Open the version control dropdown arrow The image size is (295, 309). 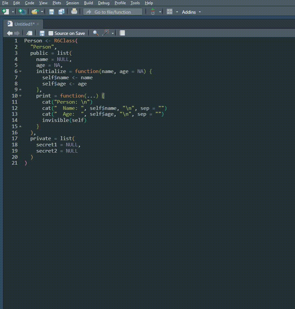[160, 12]
